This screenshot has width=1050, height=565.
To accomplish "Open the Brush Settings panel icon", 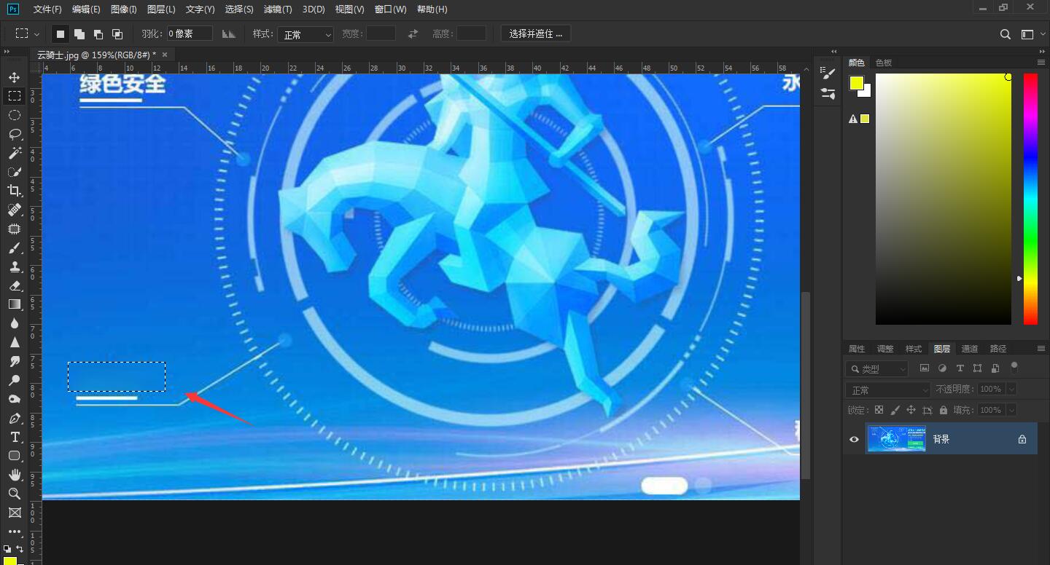I will pos(828,73).
